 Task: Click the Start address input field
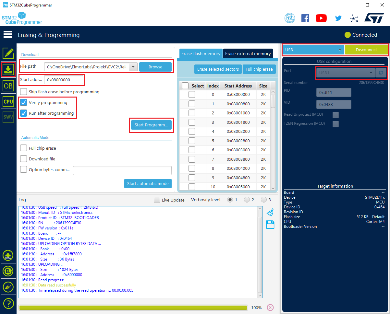coord(64,80)
